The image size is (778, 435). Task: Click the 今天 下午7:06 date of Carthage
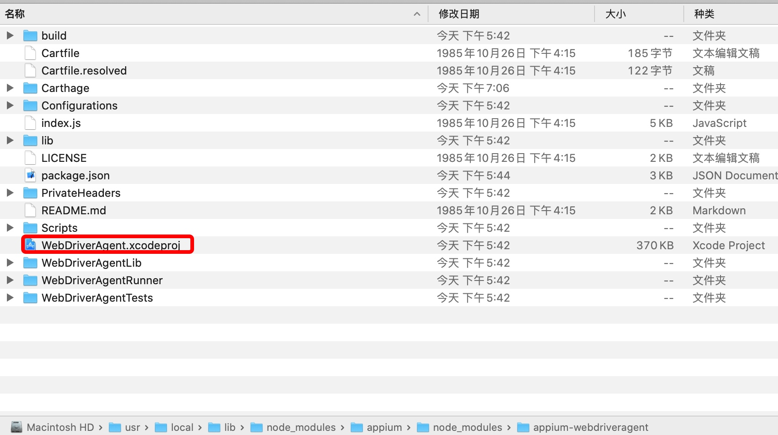[x=473, y=88]
